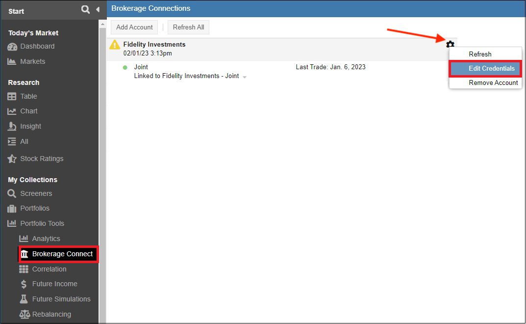Viewport: 526px width, 324px height.
Task: Go to the Screeners label in sidebar
Action: [36, 193]
